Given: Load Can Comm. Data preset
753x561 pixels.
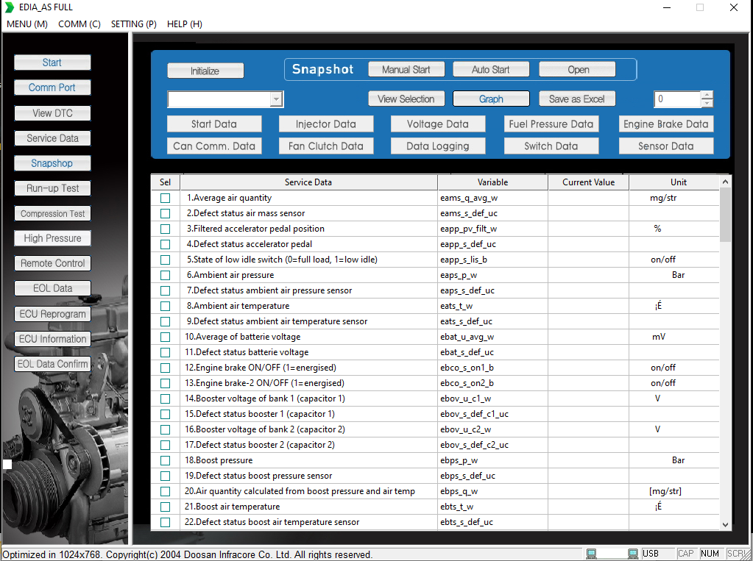Looking at the screenshot, I should [214, 146].
